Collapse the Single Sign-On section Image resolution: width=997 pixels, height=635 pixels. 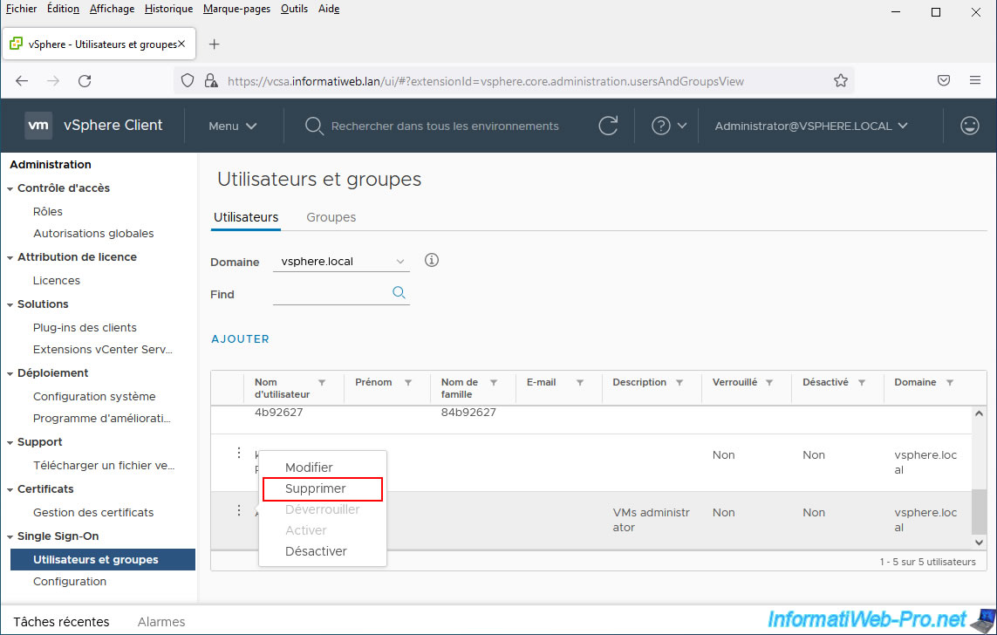click(x=10, y=537)
